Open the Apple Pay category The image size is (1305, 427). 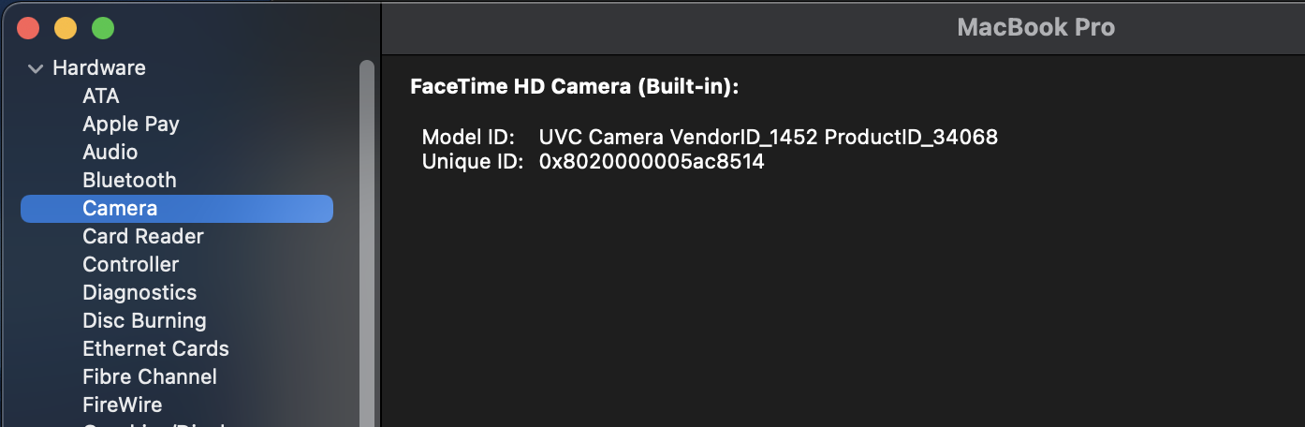131,124
